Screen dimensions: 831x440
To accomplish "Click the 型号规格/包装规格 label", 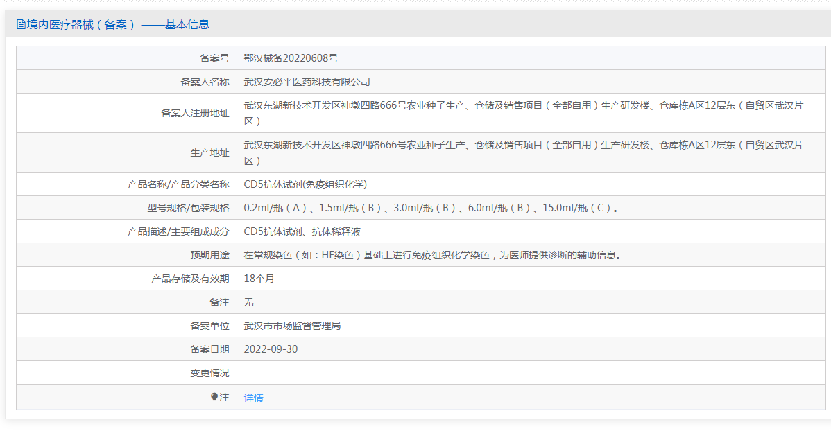I will click(x=188, y=208).
